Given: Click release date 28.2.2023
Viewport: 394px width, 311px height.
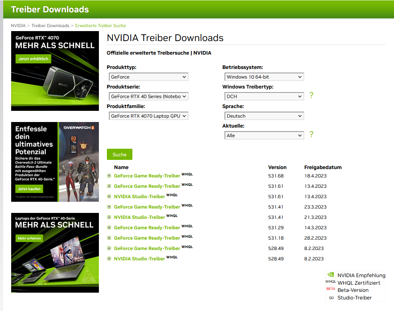Looking at the screenshot, I should click(x=315, y=238).
